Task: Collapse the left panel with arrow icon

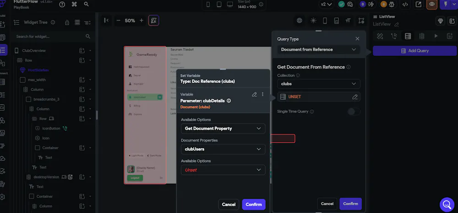Action: tap(106, 21)
